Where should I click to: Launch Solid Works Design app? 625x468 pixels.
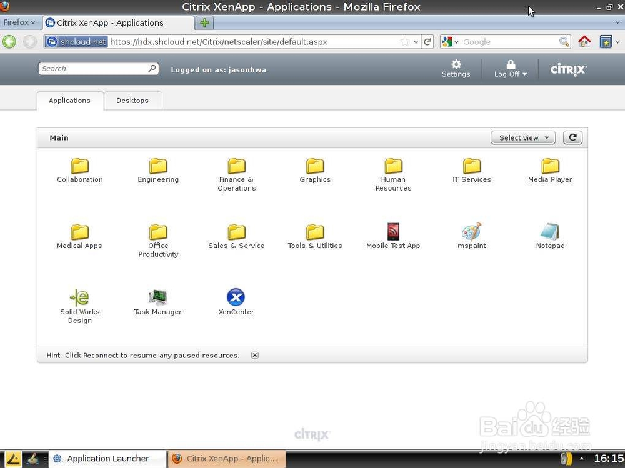[80, 307]
